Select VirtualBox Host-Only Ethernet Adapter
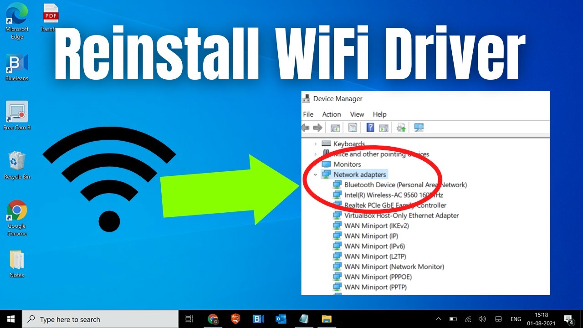 (x=396, y=215)
